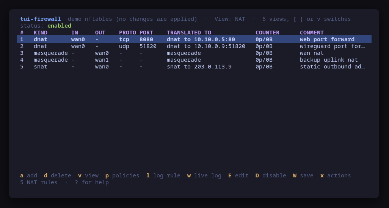This screenshot has width=389, height=208.
Task: Click 'udp' protocol cell
Action: [x=124, y=46]
